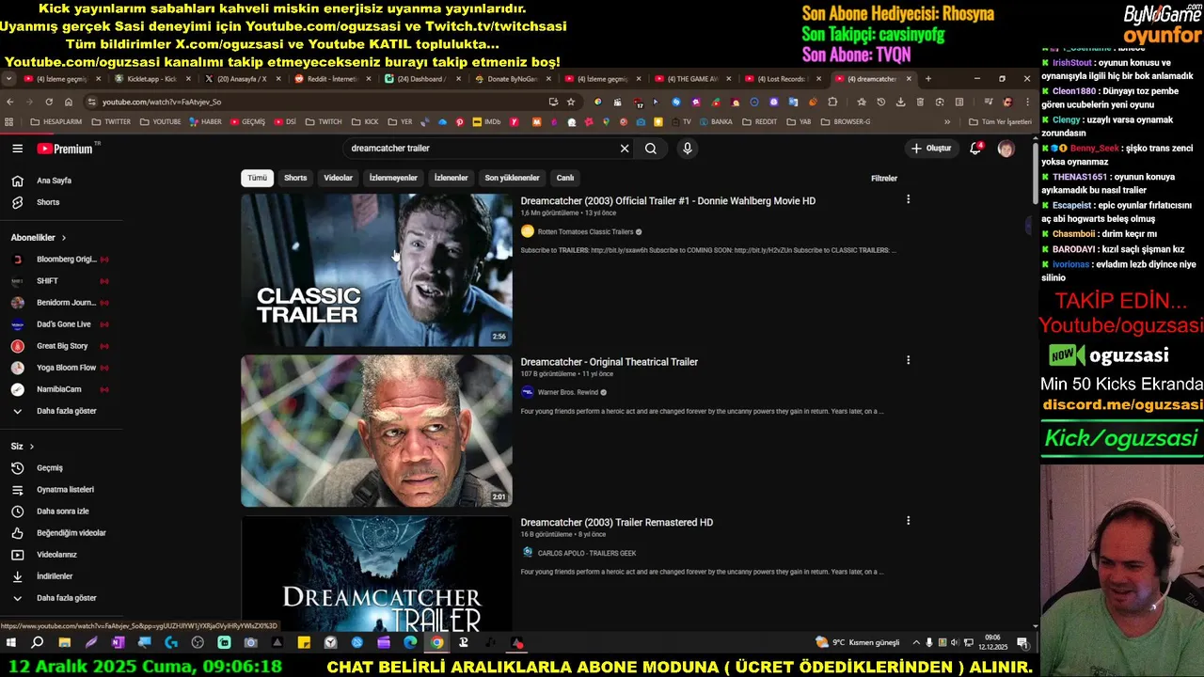
Task: Open the Filtreler filter panel
Action: [x=884, y=178]
